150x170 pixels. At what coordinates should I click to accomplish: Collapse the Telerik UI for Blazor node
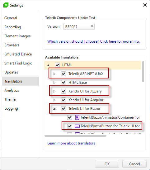54,109
